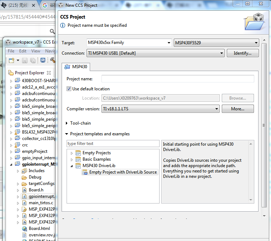Click the Empty Projects folder icon
The image size is (271, 241).
pos(78,153)
